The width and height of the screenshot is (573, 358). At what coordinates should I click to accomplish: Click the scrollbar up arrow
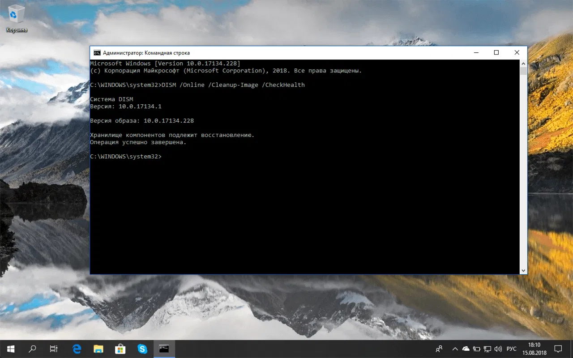point(523,63)
